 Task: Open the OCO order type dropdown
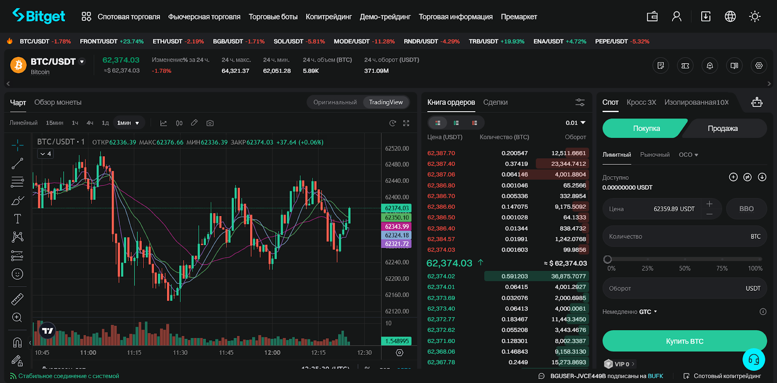688,155
